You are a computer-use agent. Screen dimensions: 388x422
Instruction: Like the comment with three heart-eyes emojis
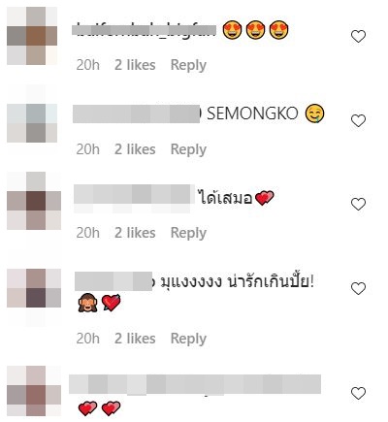(358, 36)
